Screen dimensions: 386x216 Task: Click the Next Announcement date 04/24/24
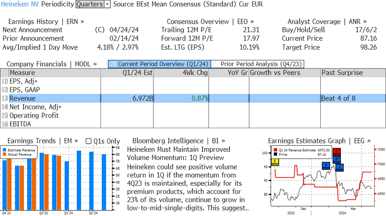coord(124,30)
